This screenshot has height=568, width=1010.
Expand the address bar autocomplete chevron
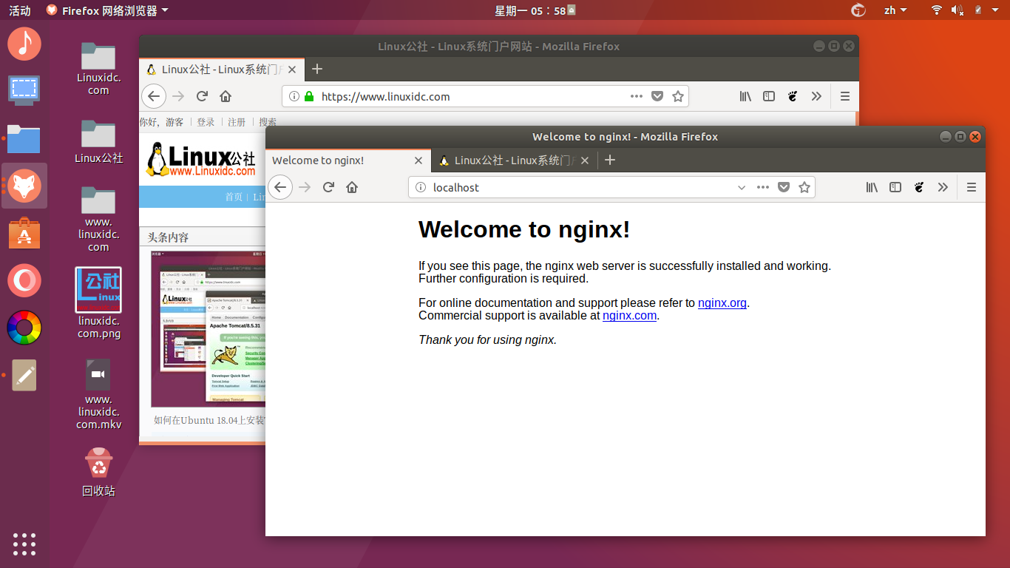[742, 187]
